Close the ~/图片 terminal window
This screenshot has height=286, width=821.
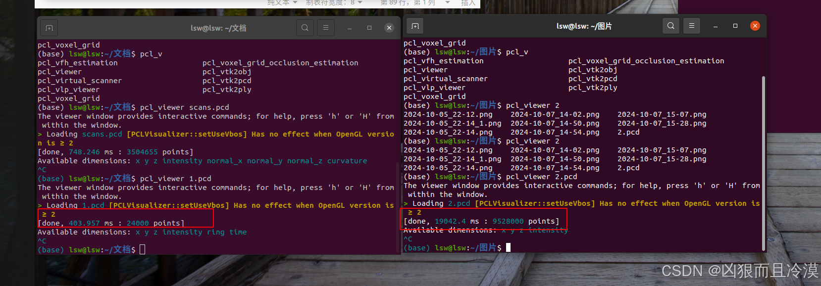[x=755, y=26]
